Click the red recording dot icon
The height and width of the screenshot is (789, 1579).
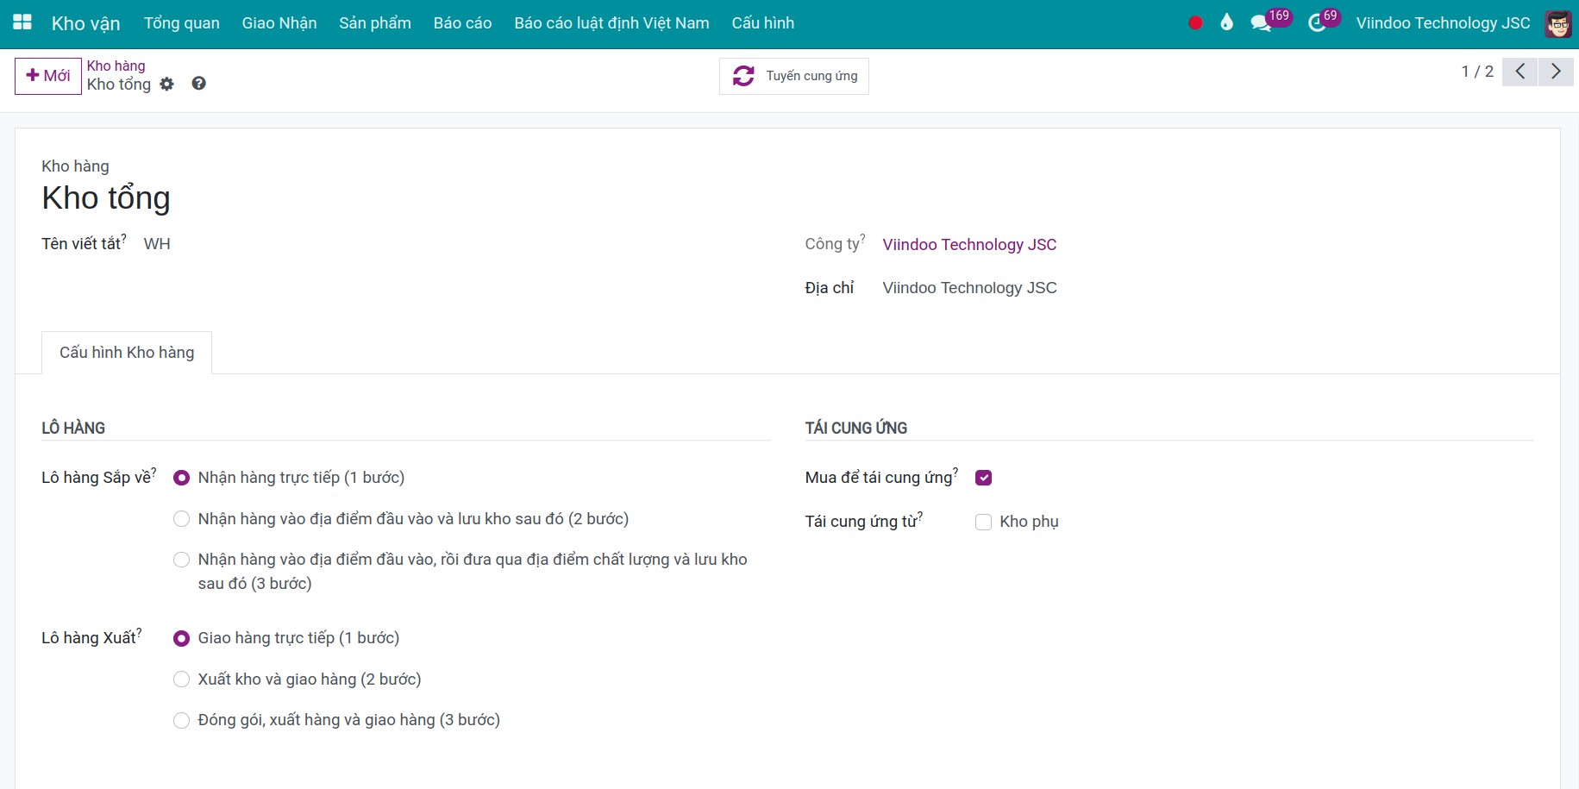tap(1195, 23)
